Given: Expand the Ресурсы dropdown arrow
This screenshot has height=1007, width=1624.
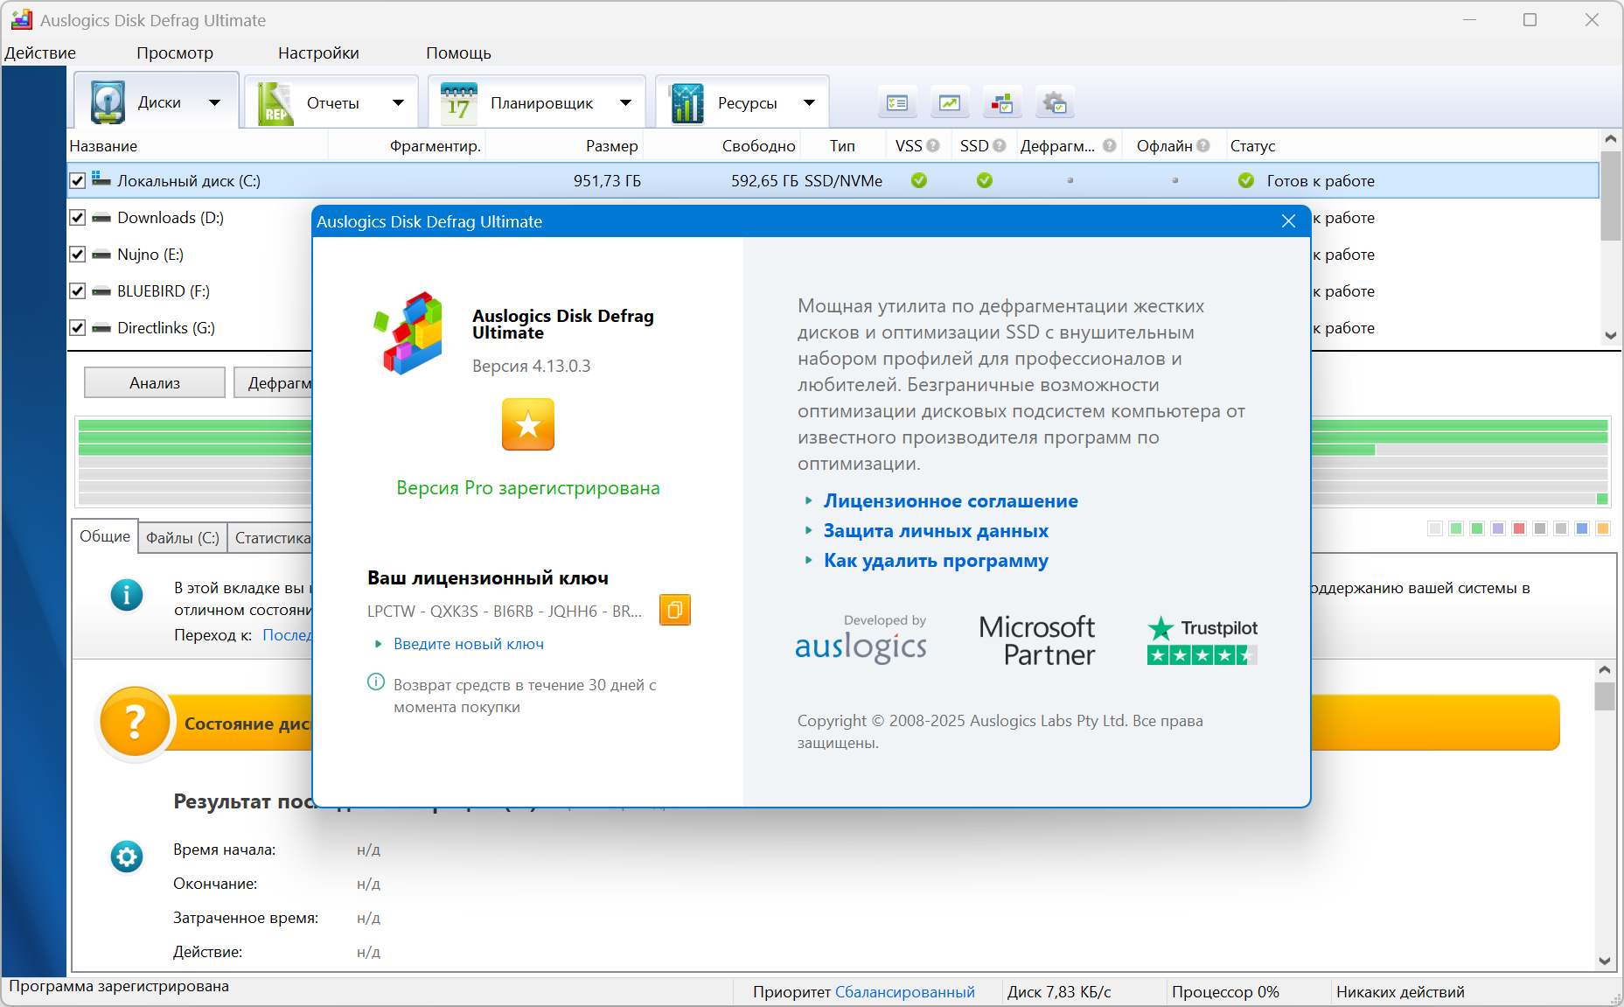Looking at the screenshot, I should [x=809, y=103].
